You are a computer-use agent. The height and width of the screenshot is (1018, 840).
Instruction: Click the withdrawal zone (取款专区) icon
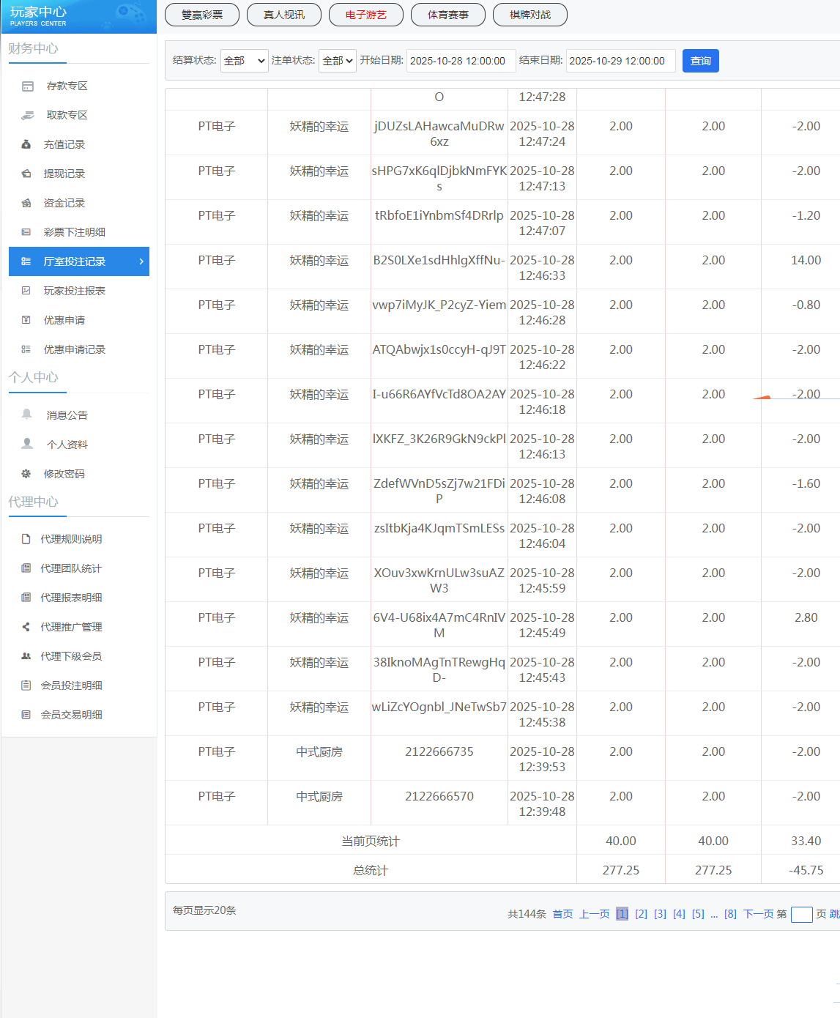click(28, 116)
